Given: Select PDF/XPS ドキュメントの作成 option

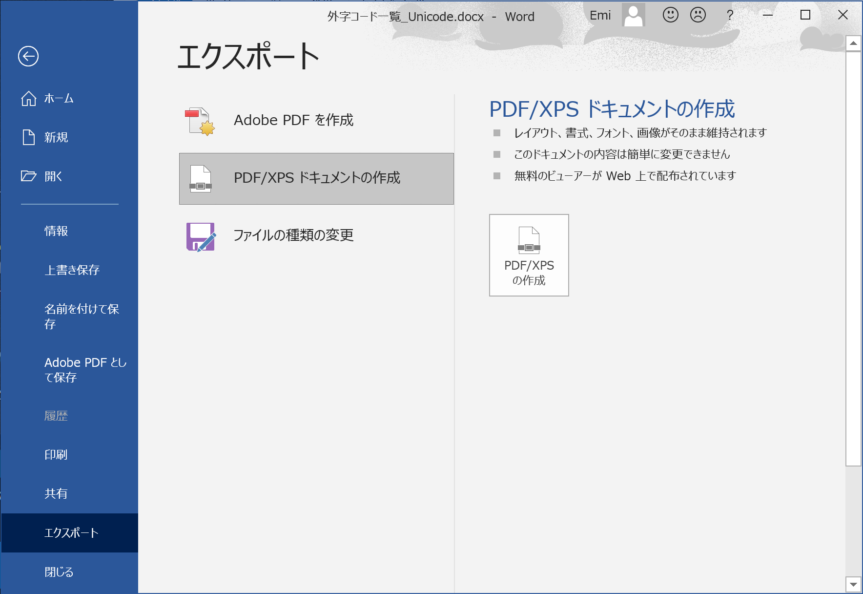Looking at the screenshot, I should pos(316,178).
